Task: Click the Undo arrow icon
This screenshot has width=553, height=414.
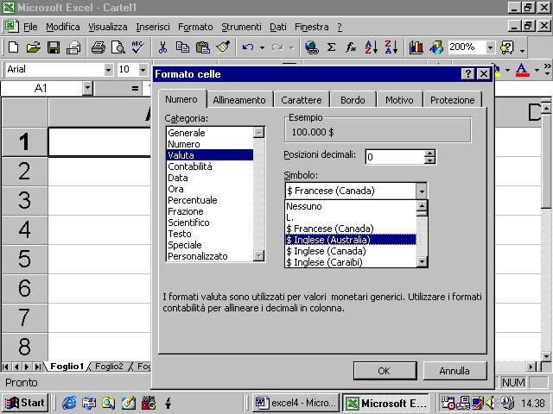Action: 248,47
